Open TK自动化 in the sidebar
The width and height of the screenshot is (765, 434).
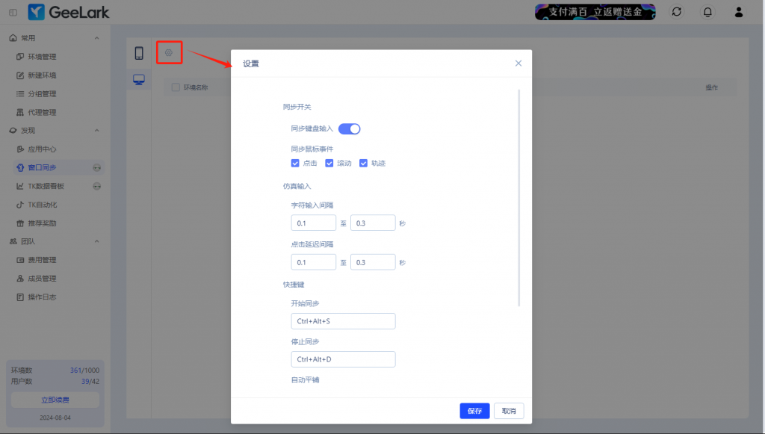42,205
